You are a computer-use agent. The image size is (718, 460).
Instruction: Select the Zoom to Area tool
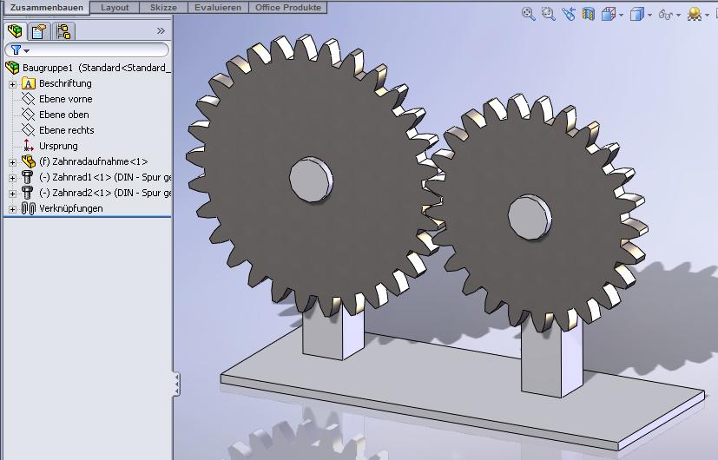click(x=548, y=14)
